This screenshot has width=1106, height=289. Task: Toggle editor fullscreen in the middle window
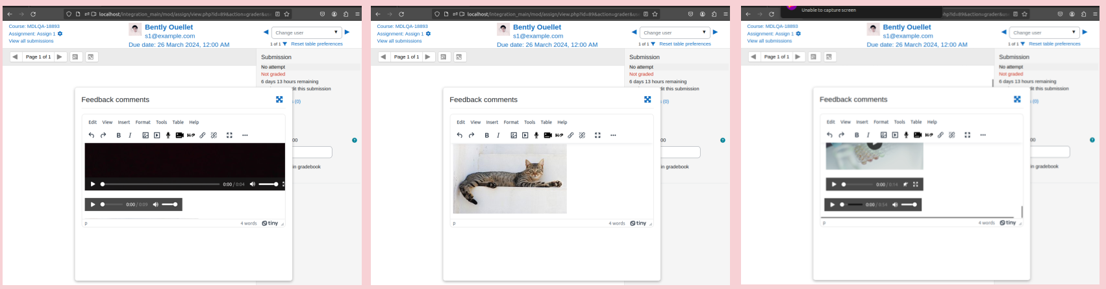[597, 135]
